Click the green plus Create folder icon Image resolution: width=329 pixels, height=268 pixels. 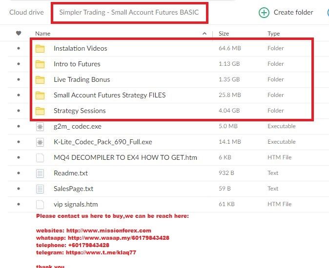point(264,13)
